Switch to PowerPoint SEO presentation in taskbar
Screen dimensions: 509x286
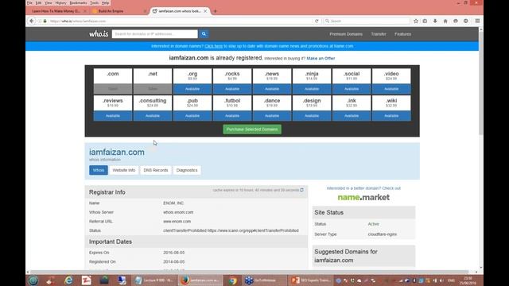(310, 280)
